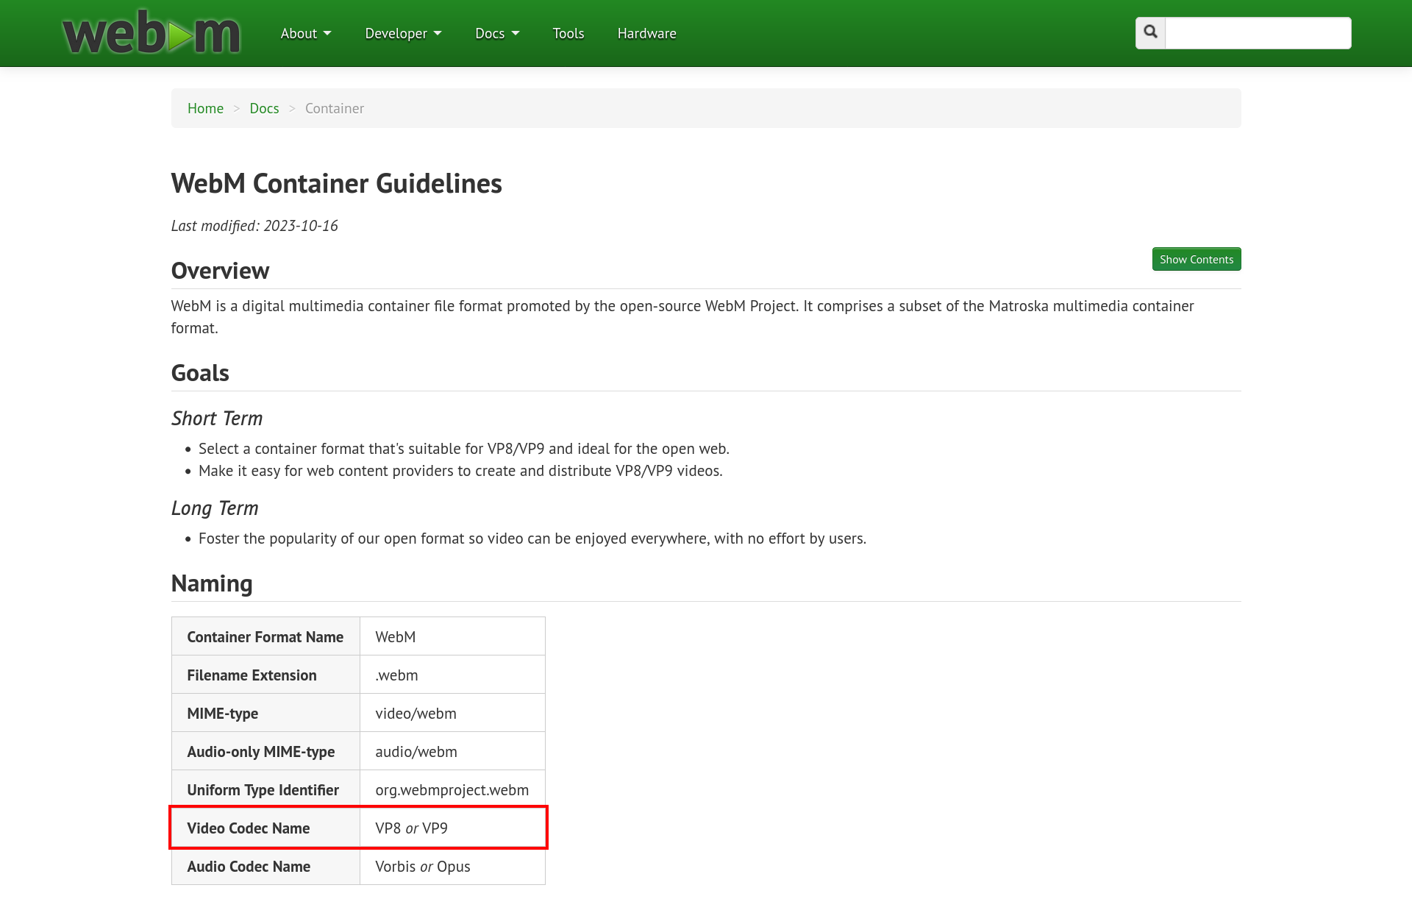
Task: Click the Vorbis or Opus value
Action: 452,866
